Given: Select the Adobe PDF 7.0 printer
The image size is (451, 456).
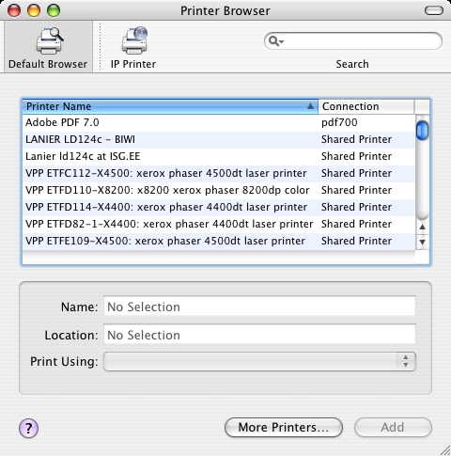Looking at the screenshot, I should click(x=219, y=122).
